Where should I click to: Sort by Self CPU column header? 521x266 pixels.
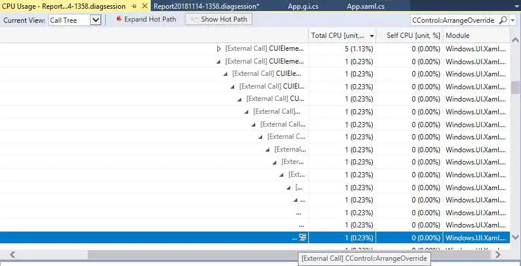pos(409,36)
